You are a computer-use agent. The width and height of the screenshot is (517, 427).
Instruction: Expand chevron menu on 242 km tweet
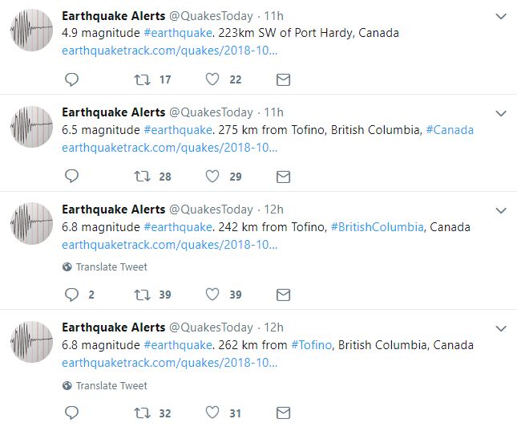pyautogui.click(x=501, y=210)
